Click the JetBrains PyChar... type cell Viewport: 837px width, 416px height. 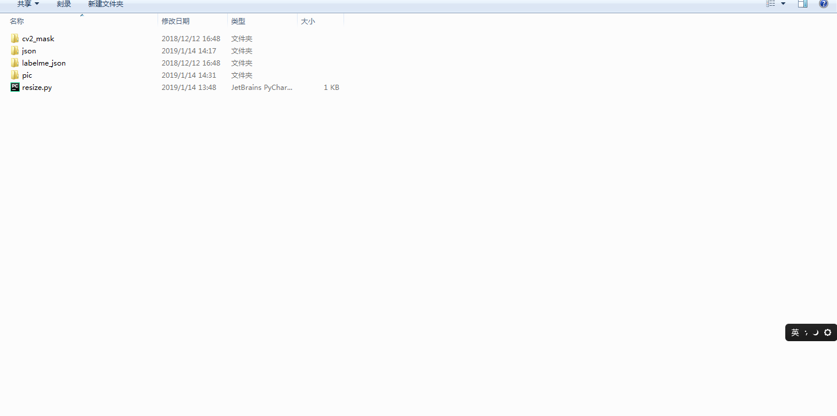[x=262, y=88]
